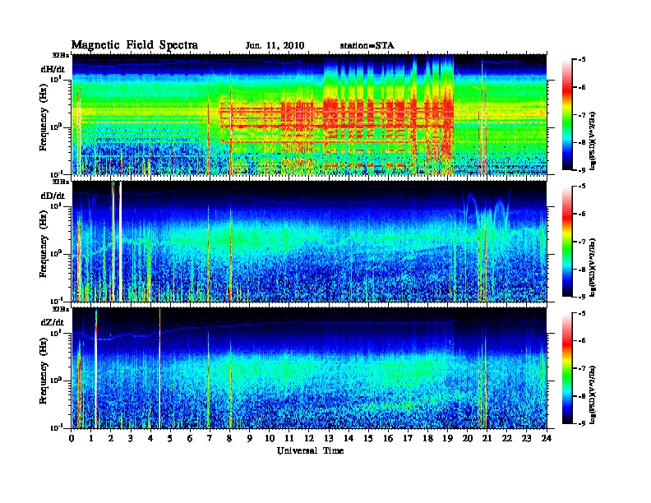
Task: Click the '-5' label on dH/dt color bar
Action: click(582, 60)
